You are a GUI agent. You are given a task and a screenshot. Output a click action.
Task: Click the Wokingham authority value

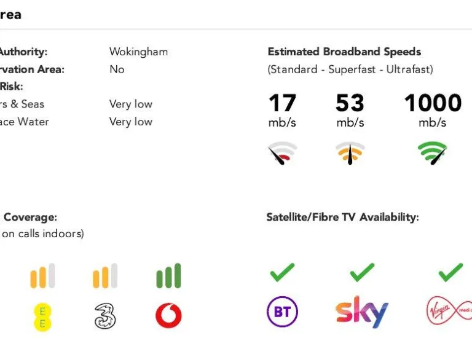tap(138, 52)
